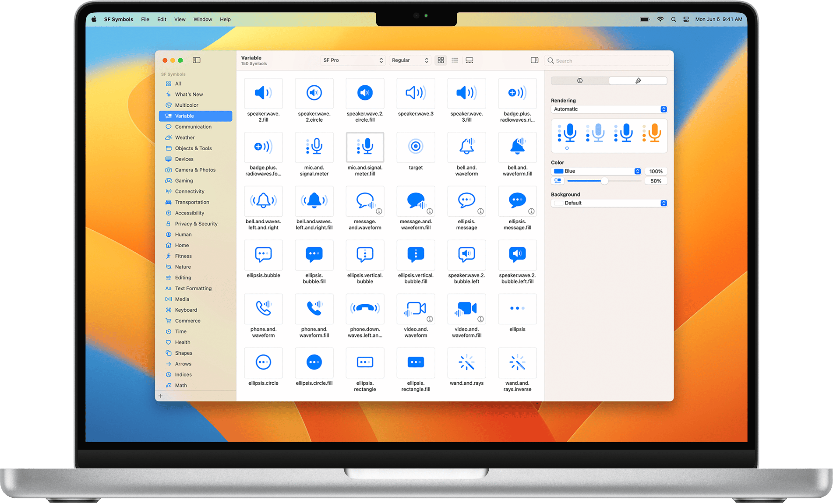Viewport: 833px width, 503px height.
Task: Open the View menu
Action: point(180,19)
